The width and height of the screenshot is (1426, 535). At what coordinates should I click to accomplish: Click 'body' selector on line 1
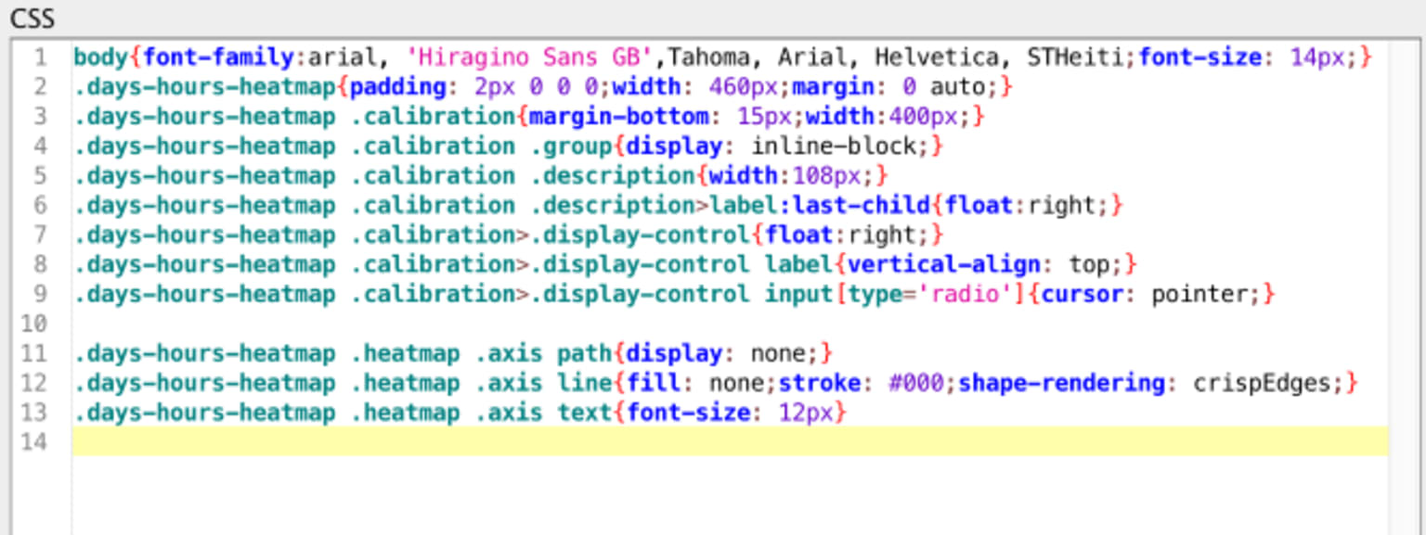tap(101, 57)
